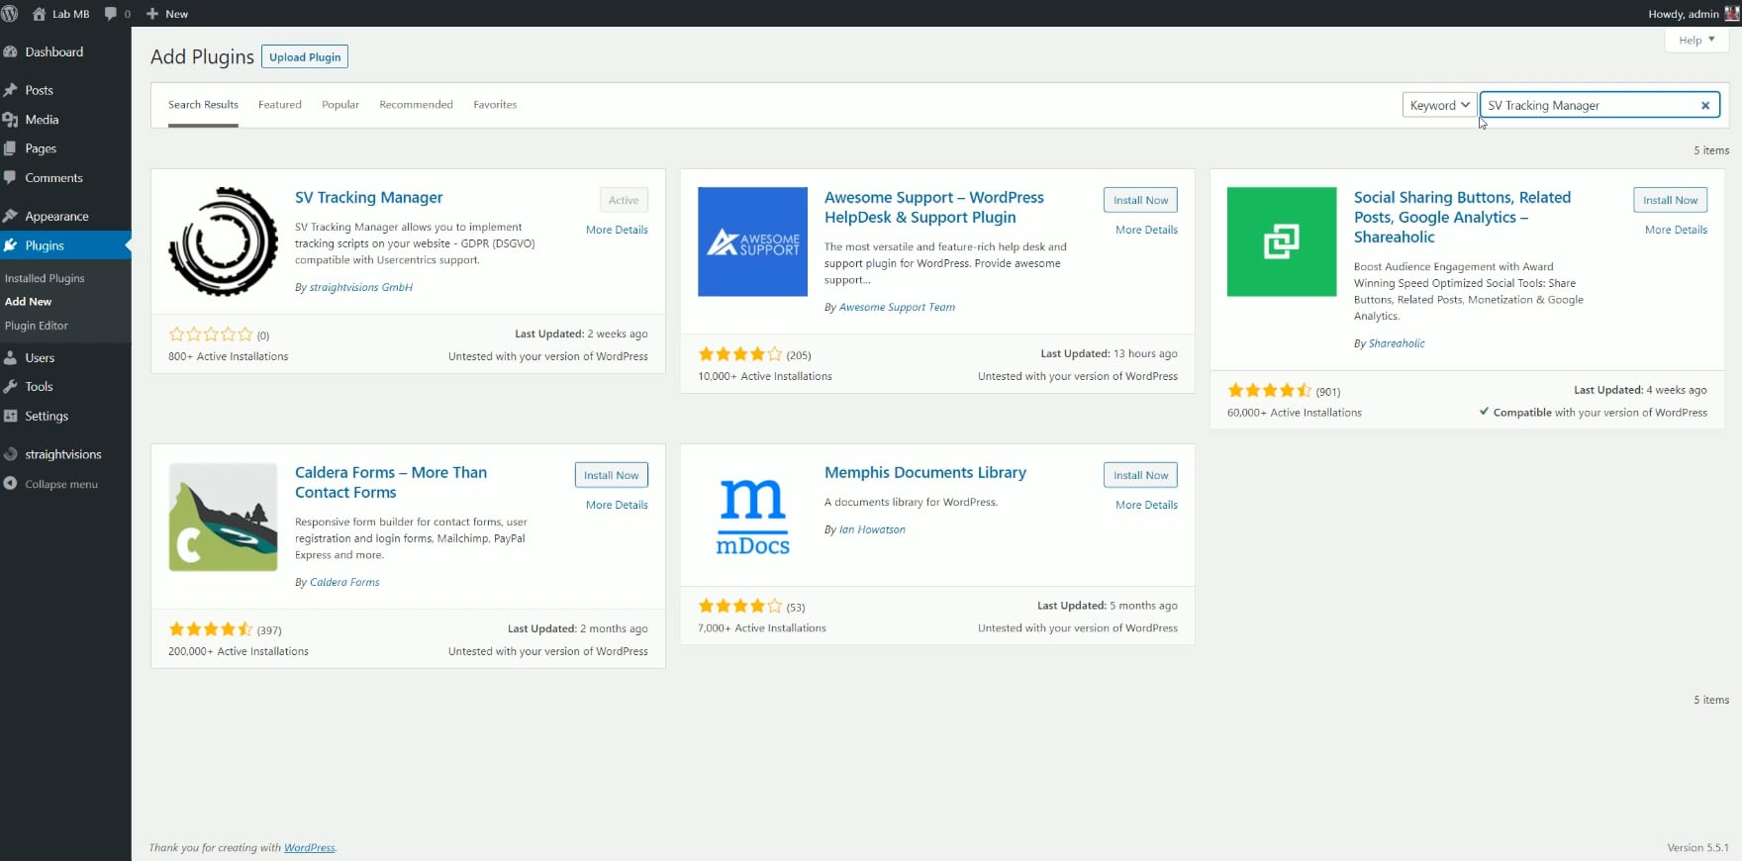Open the Caldera Forms author link

coord(344,582)
